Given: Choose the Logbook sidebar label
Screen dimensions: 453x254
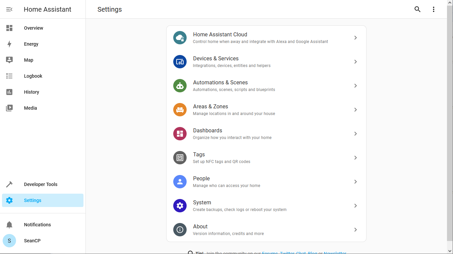Looking at the screenshot, I should [x=33, y=76].
